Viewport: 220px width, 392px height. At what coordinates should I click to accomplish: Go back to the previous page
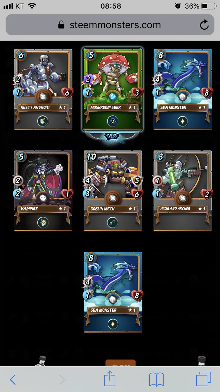[x=13, y=380]
